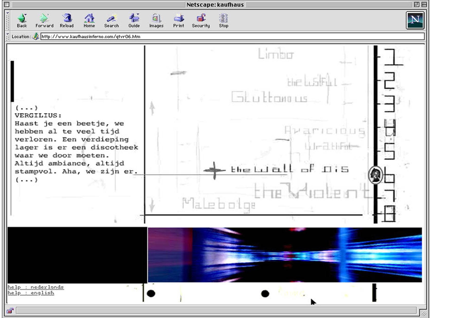The image size is (451, 318).
Task: Click the Wall of Dis label
Action: tap(290, 169)
